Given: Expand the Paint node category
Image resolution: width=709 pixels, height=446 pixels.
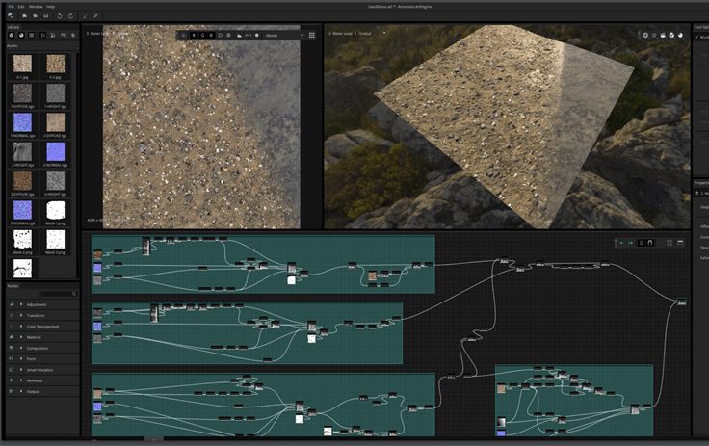Looking at the screenshot, I should pos(21,358).
